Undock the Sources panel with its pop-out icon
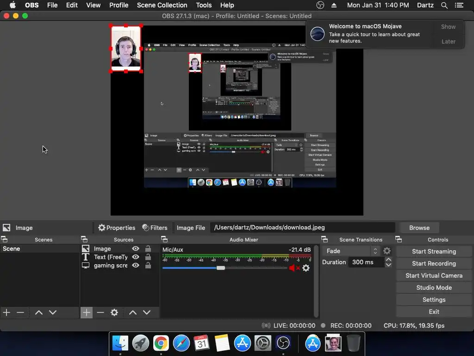Image resolution: width=474 pixels, height=356 pixels. coord(84,240)
